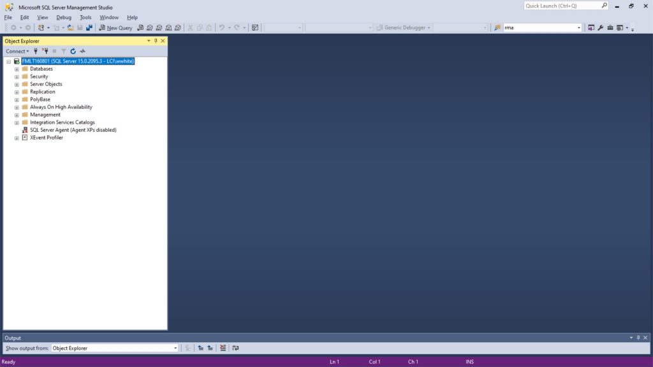The width and height of the screenshot is (653, 367).
Task: Click the New Query button
Action: click(115, 28)
